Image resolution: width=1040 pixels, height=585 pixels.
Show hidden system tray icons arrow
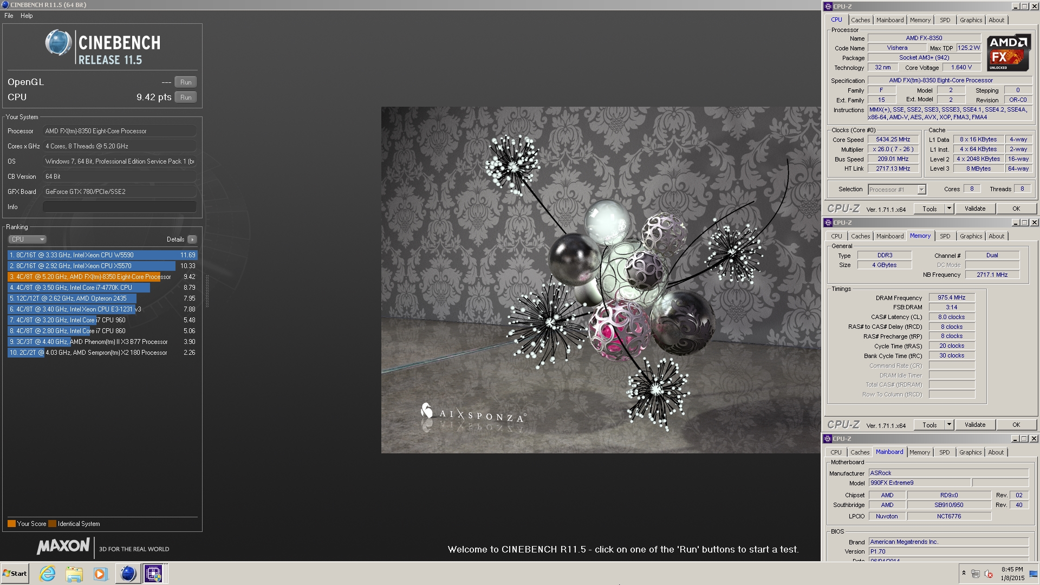[964, 573]
